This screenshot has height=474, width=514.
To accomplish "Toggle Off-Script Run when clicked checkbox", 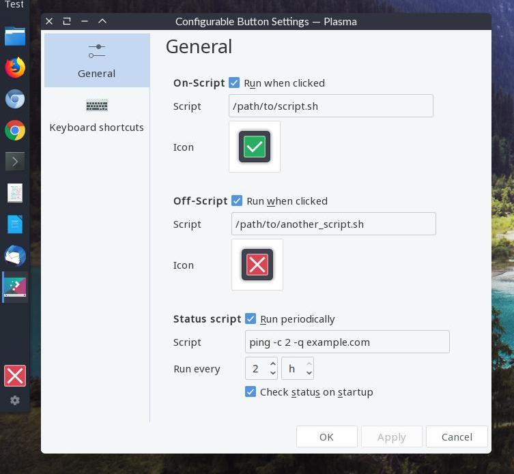I will 237,201.
